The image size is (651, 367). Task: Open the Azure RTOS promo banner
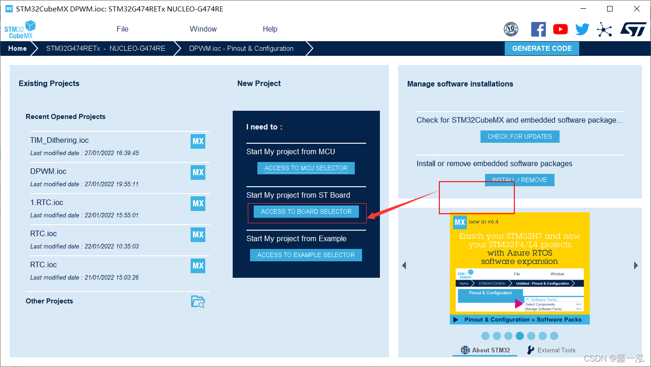(x=520, y=268)
